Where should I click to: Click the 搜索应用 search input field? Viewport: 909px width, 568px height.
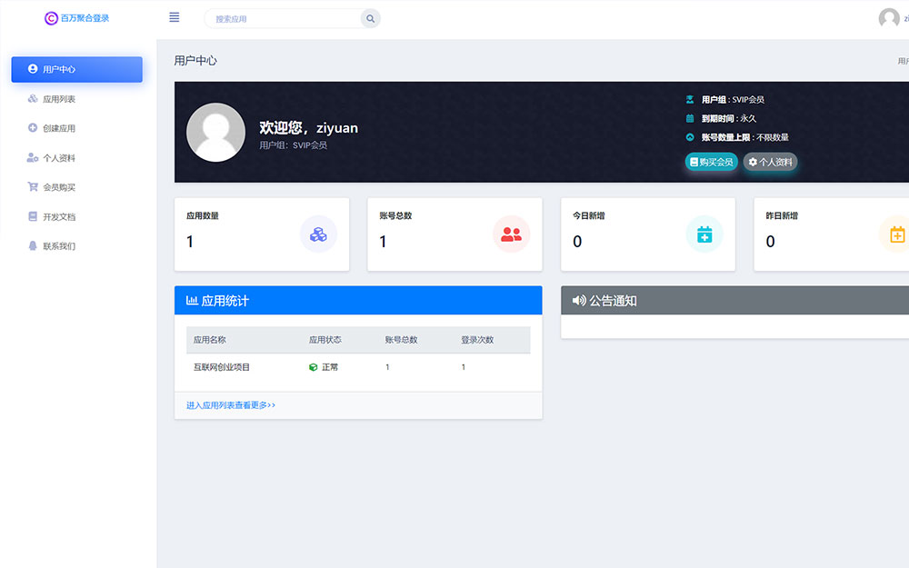[x=282, y=18]
